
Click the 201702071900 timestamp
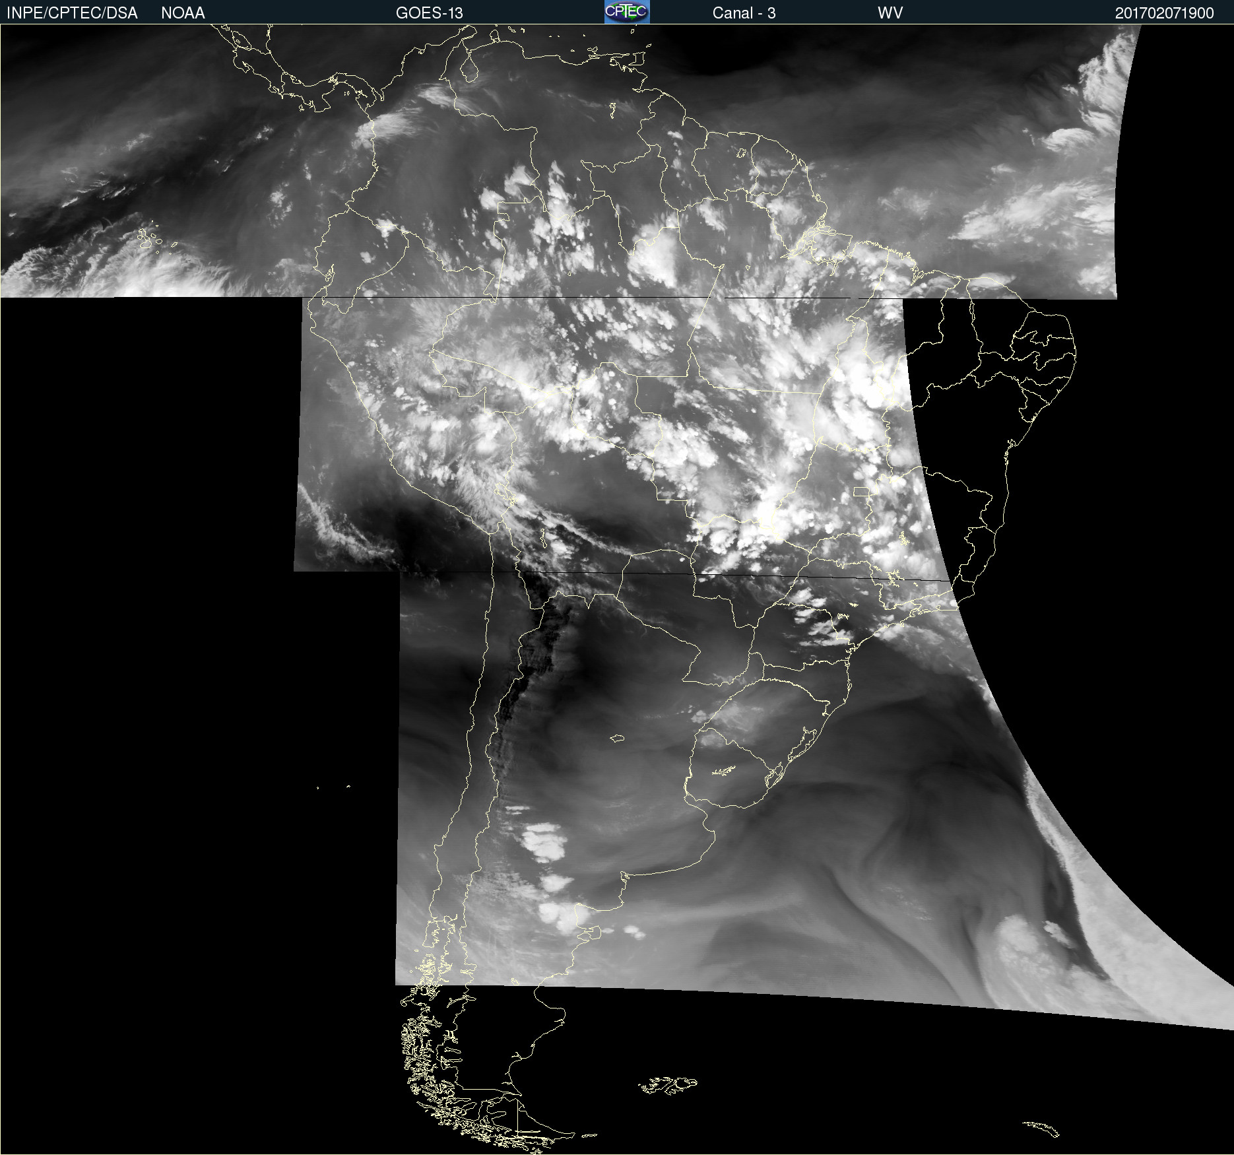(x=1165, y=13)
